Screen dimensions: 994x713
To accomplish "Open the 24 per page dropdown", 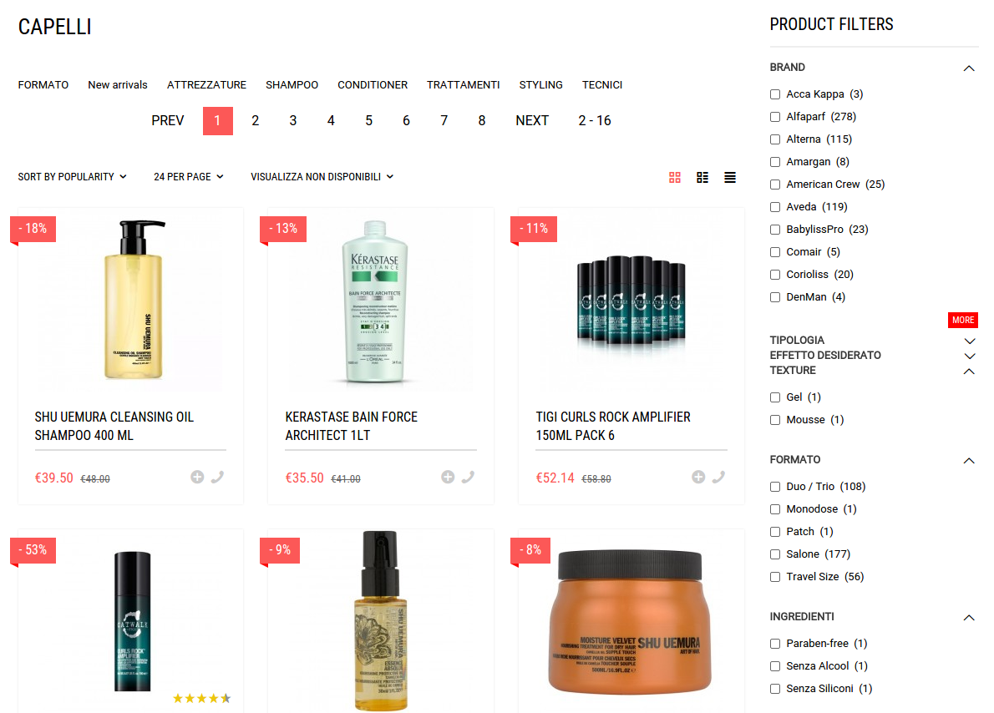I will coord(188,177).
